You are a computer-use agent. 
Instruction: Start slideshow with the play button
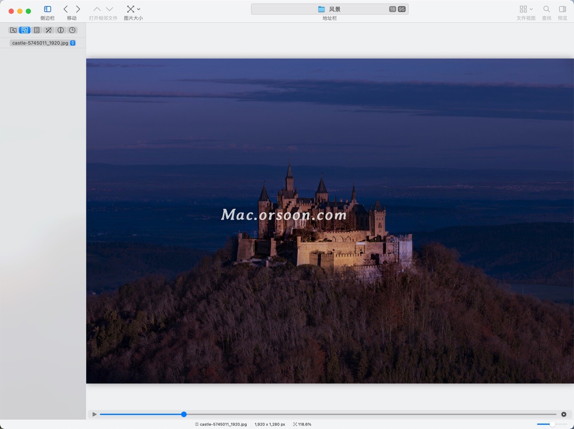pos(94,414)
